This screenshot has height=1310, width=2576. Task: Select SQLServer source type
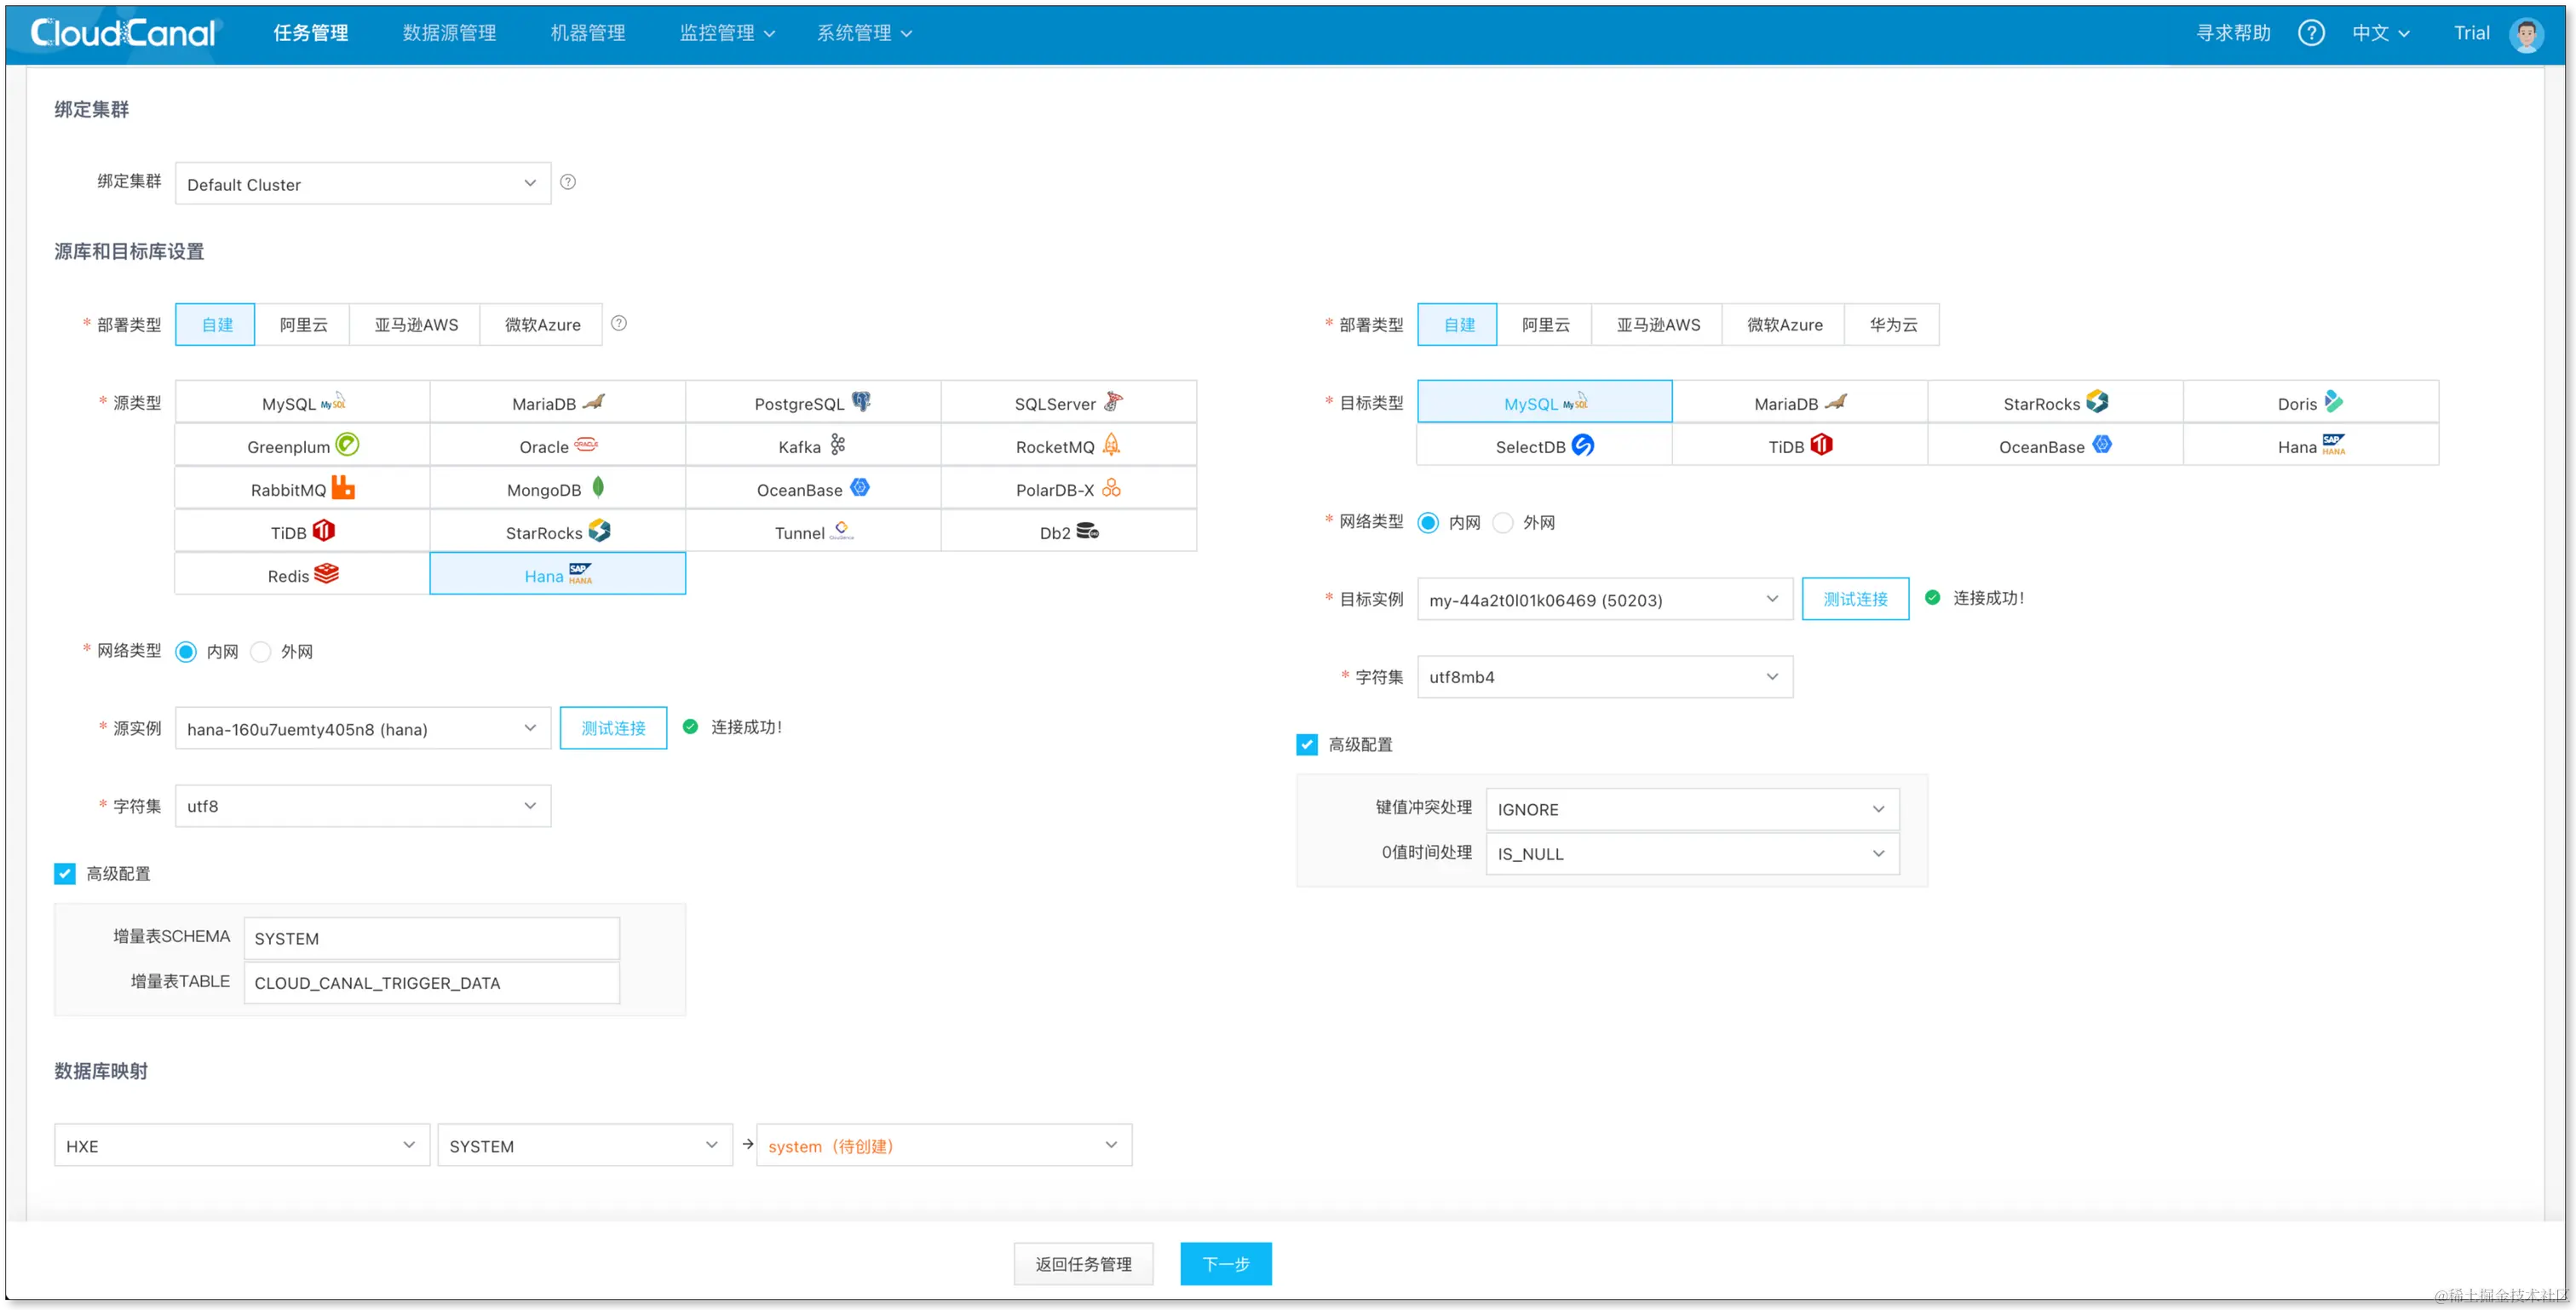(x=1069, y=403)
